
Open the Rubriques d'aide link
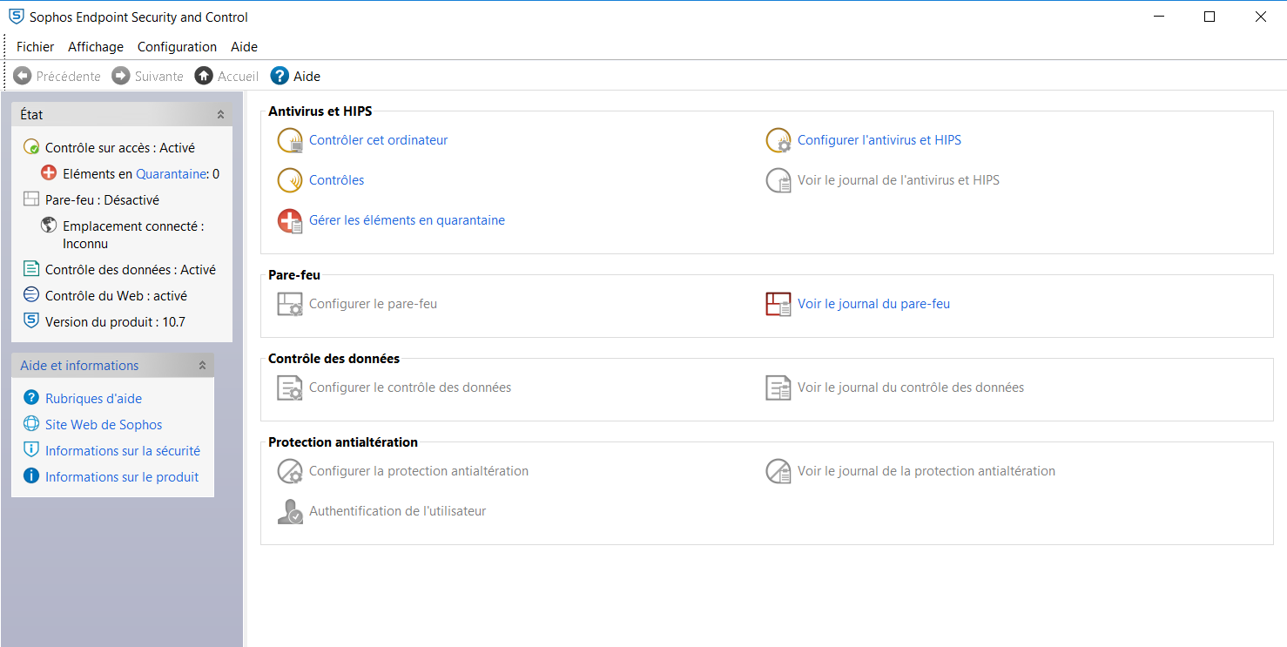coord(93,399)
